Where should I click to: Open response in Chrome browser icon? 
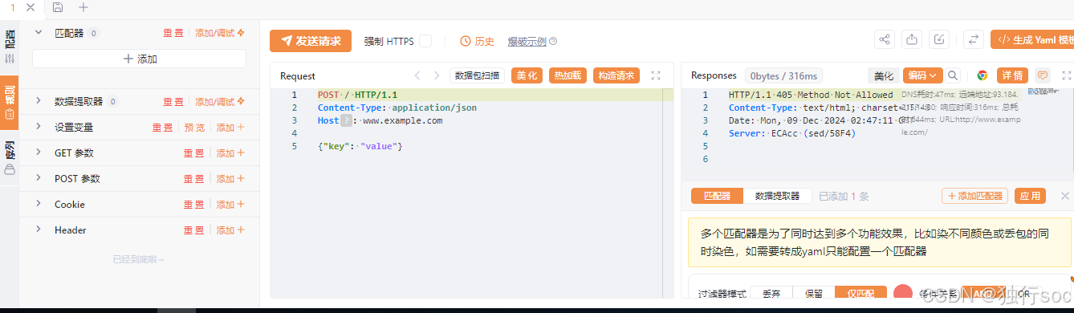click(x=982, y=75)
